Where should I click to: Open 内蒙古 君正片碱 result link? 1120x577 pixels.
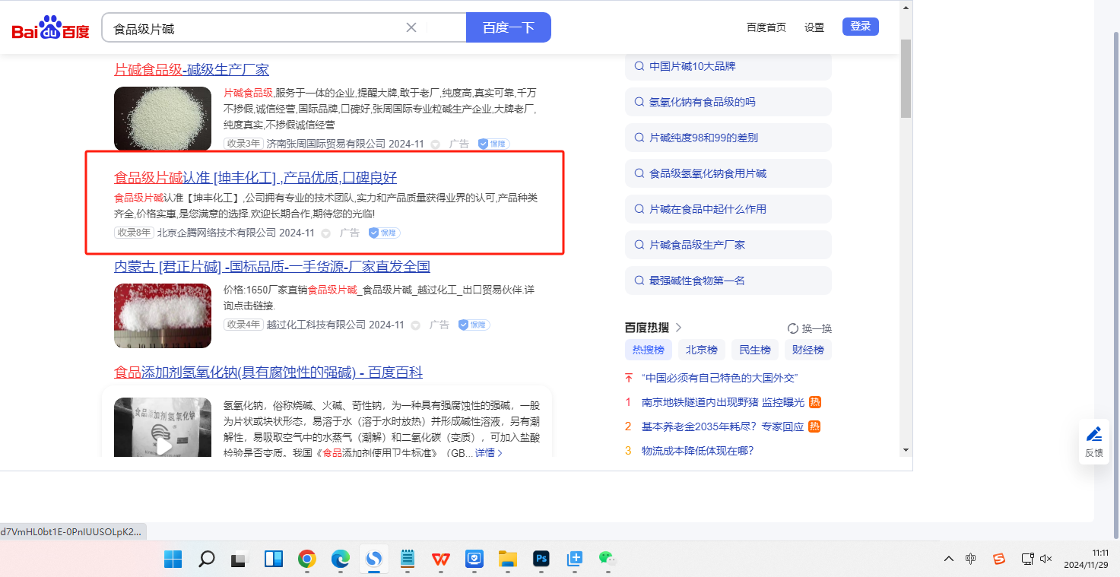click(x=272, y=267)
